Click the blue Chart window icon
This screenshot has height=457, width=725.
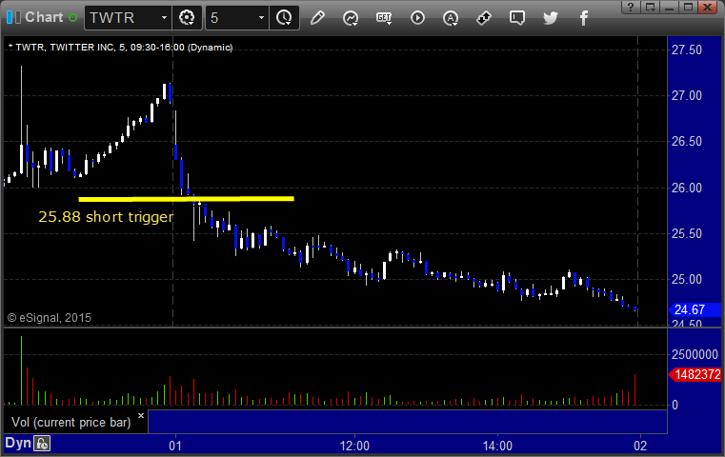click(x=14, y=17)
